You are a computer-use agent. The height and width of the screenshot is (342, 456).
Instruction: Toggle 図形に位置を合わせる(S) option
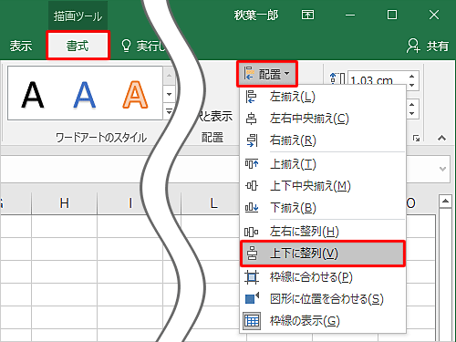click(x=323, y=299)
